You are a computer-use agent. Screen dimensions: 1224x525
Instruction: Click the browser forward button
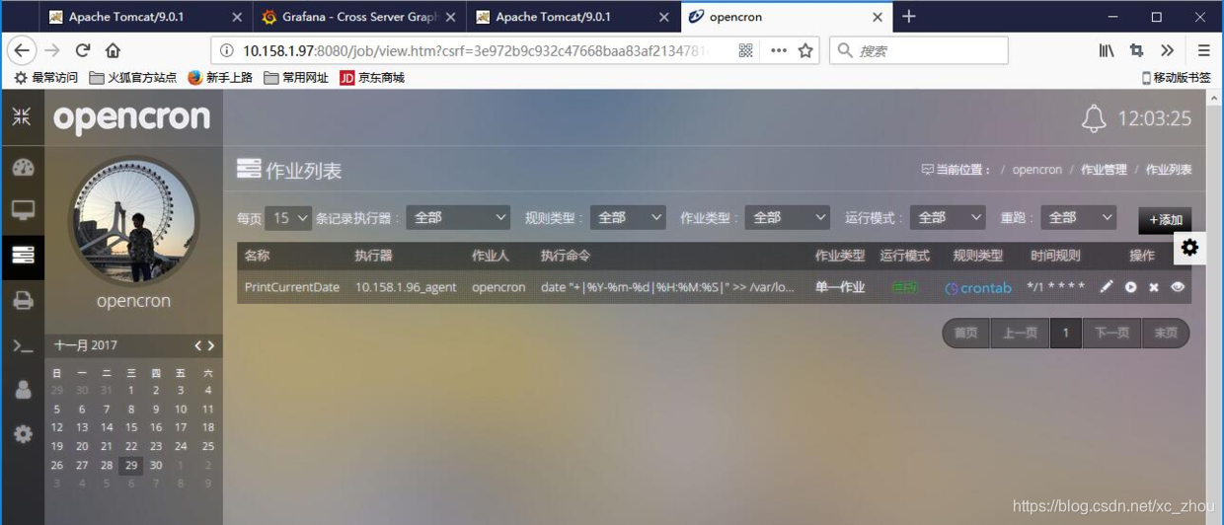click(x=52, y=50)
